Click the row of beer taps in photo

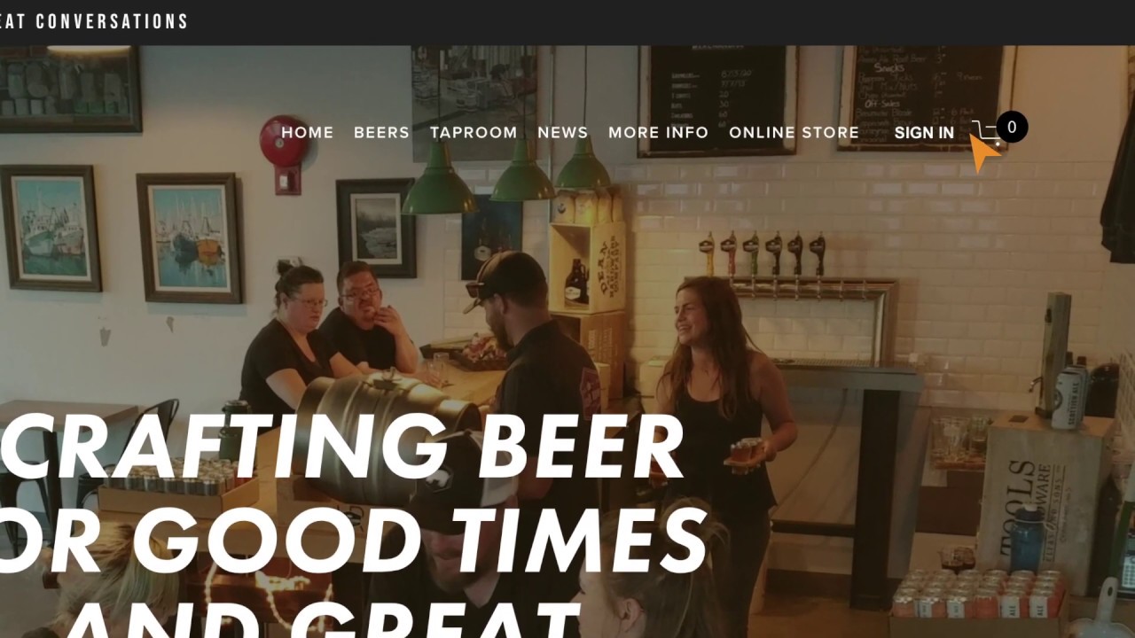coord(763,254)
